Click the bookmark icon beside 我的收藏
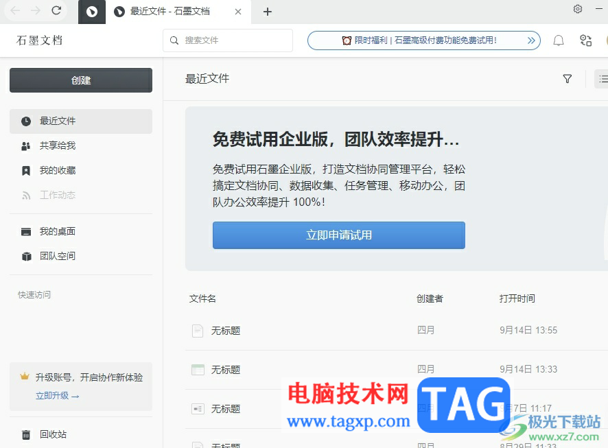The height and width of the screenshot is (448, 608). click(x=26, y=171)
